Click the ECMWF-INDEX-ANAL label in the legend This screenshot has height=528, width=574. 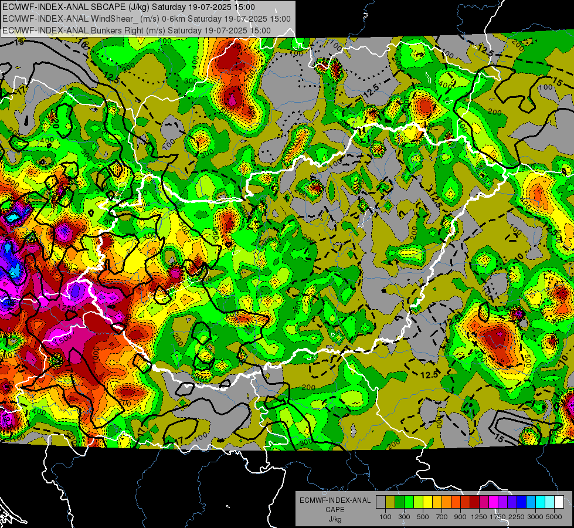pyautogui.click(x=335, y=500)
